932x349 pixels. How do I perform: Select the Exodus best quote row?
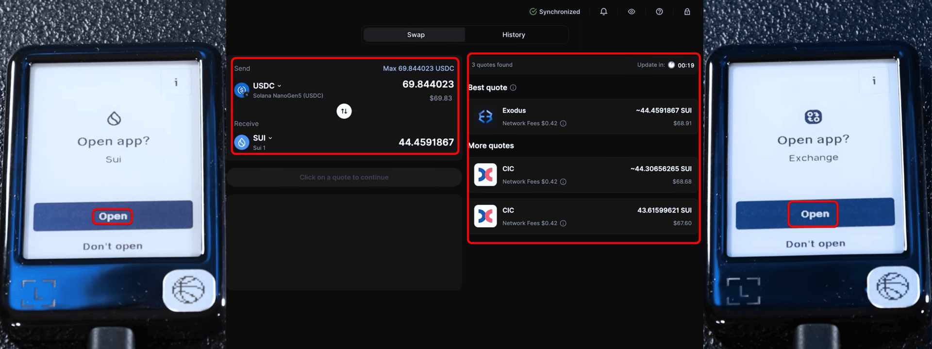[582, 117]
